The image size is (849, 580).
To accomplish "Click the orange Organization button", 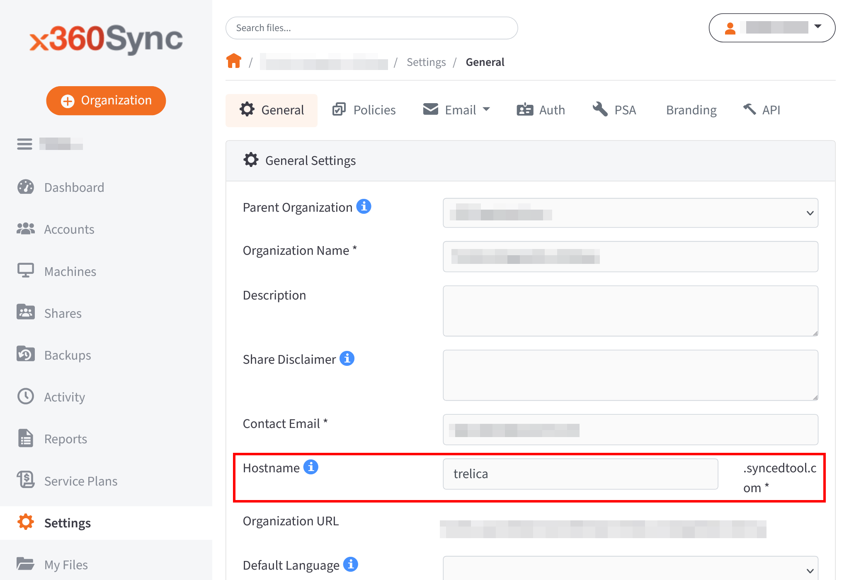I will pos(106,101).
